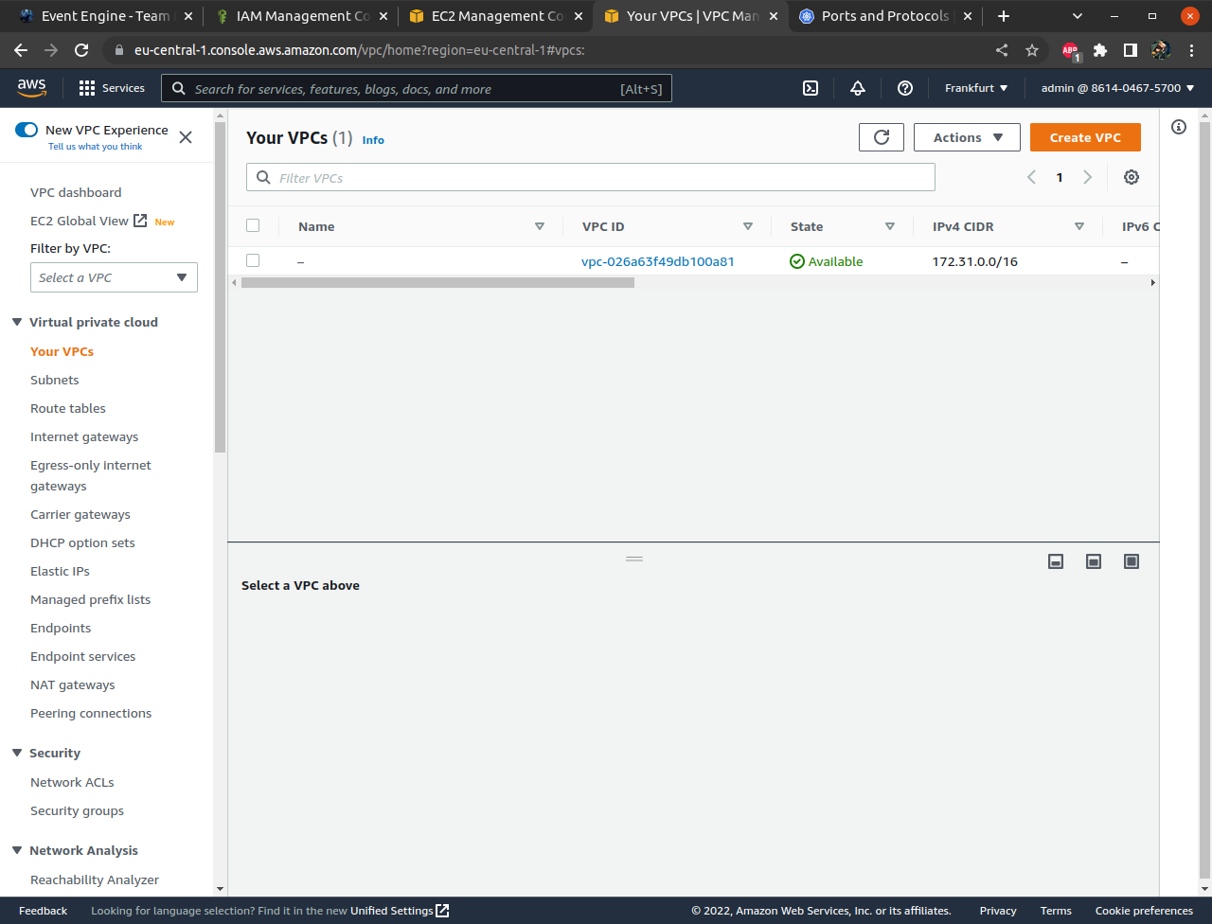Open NAT gateways in the sidebar

[73, 684]
